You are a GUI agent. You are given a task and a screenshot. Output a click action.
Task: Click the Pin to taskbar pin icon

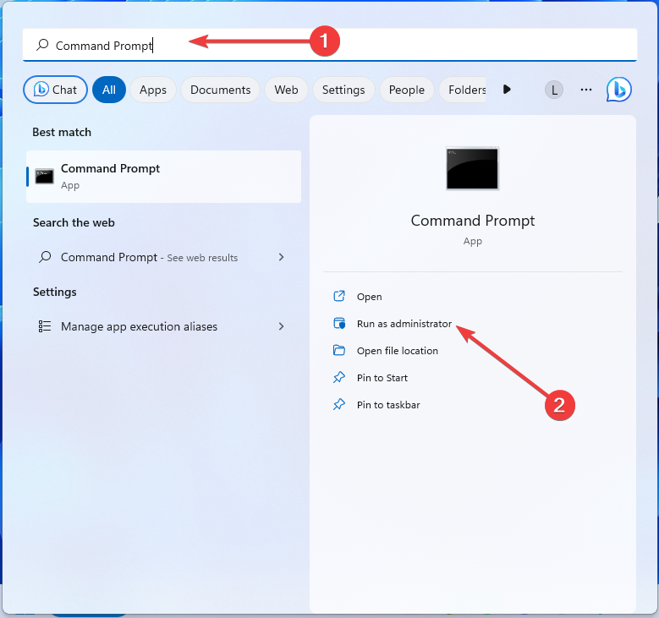pyautogui.click(x=339, y=404)
